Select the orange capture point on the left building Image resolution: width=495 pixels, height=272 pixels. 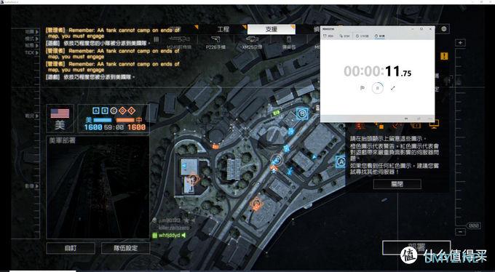pyautogui.click(x=193, y=179)
